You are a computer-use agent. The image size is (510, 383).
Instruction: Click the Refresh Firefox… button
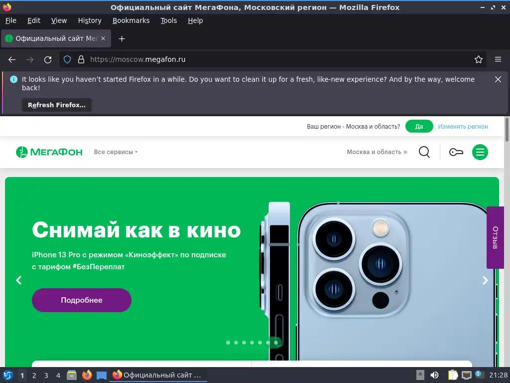point(57,105)
